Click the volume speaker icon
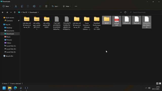 (149, 88)
